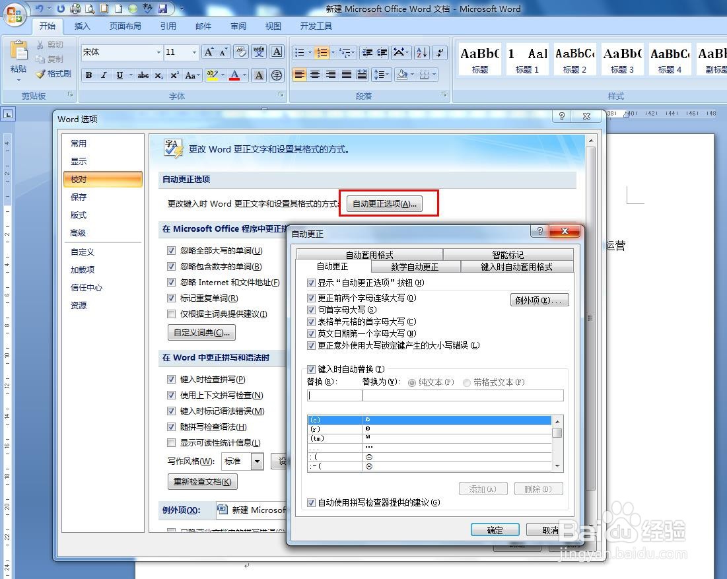This screenshot has width=727, height=579.
Task: Toggle strikethrough abc button
Action: coord(143,75)
